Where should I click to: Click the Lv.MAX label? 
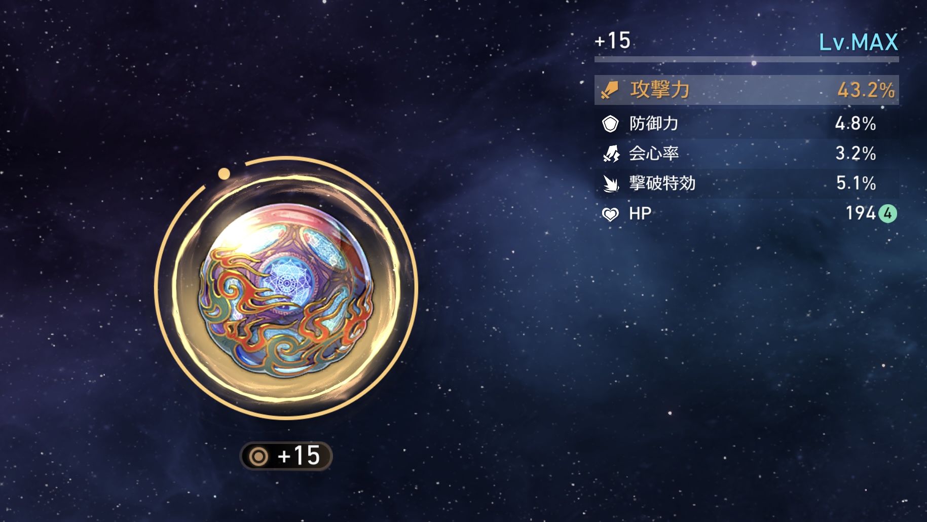click(859, 42)
